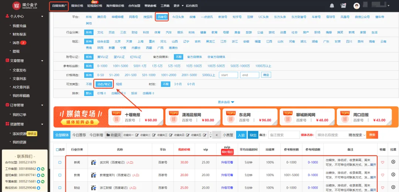Edit the 收藏夹三 folder name
The width and height of the screenshot is (399, 192).
pyautogui.click(x=171, y=135)
